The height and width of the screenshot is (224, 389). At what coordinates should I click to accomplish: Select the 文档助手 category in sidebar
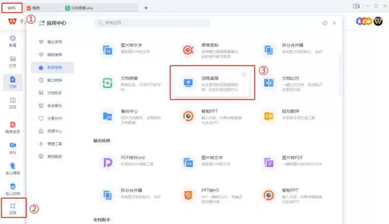tap(51, 93)
